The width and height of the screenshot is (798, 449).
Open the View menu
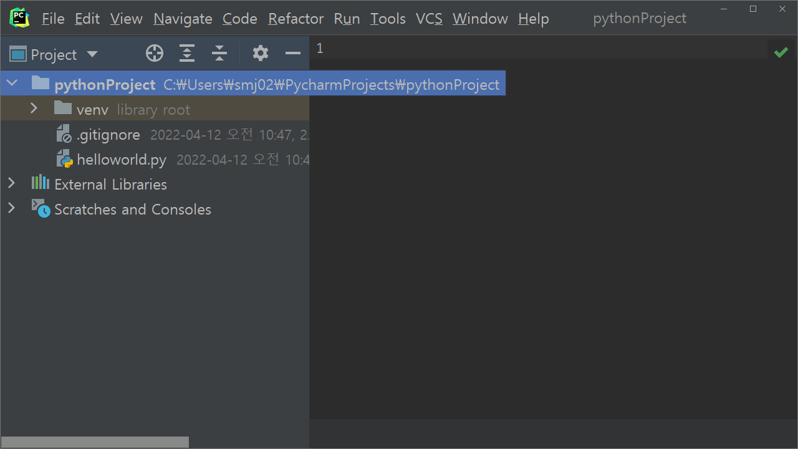(127, 19)
